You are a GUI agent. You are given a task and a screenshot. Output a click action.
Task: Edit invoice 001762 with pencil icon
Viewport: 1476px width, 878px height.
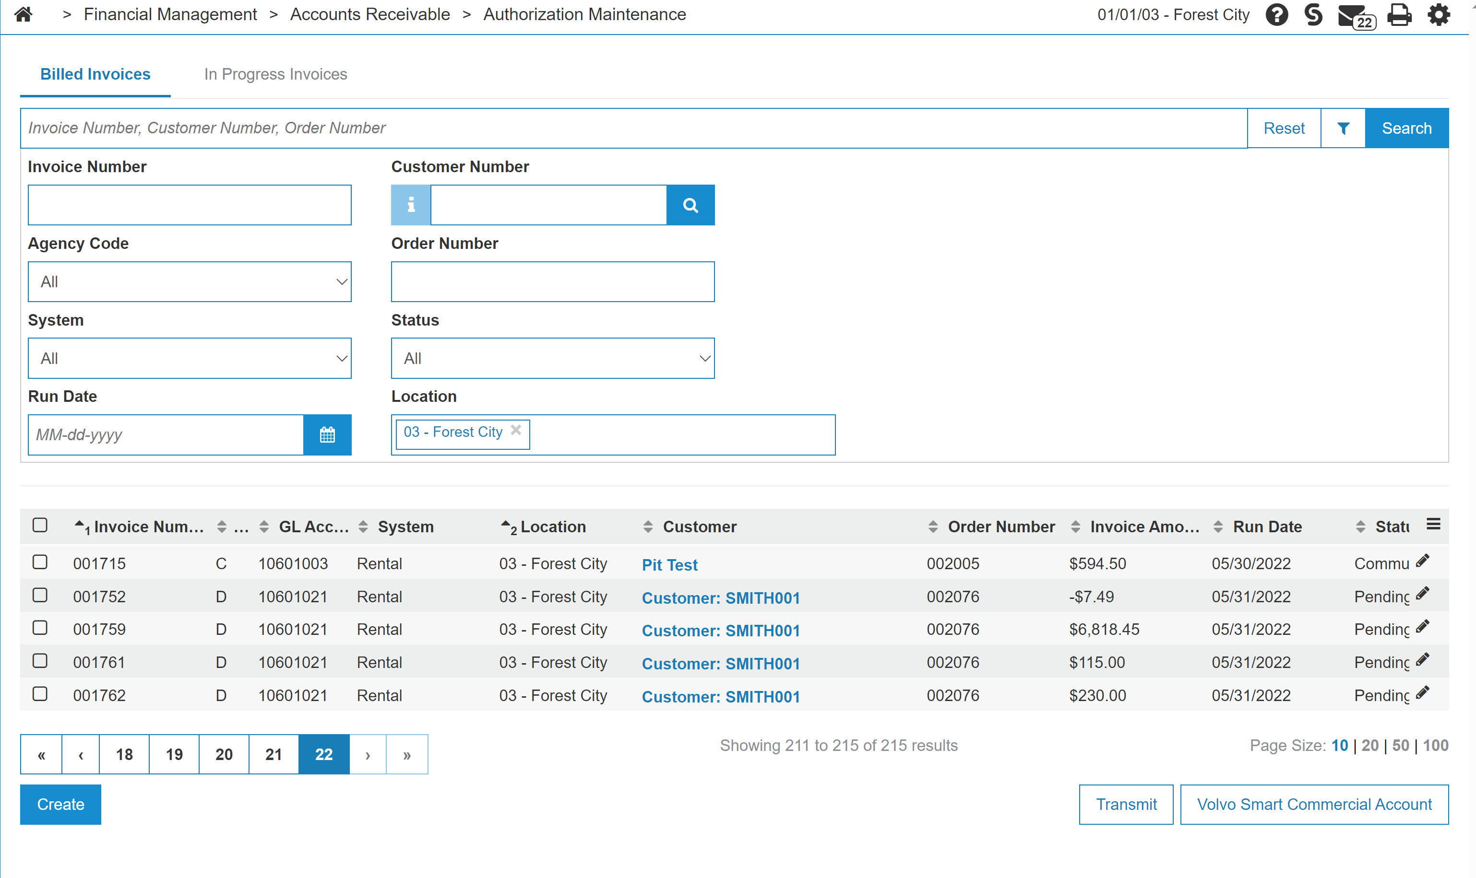click(x=1423, y=692)
